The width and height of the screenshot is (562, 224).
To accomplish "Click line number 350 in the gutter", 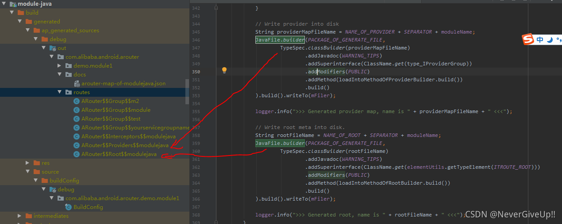I will (196, 72).
